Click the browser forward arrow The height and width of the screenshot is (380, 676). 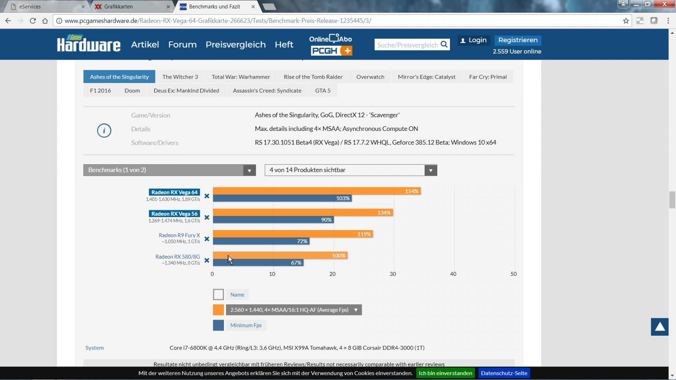tap(20, 21)
